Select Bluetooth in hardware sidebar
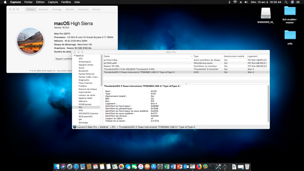The width and height of the screenshot is (304, 171). click(x=83, y=71)
